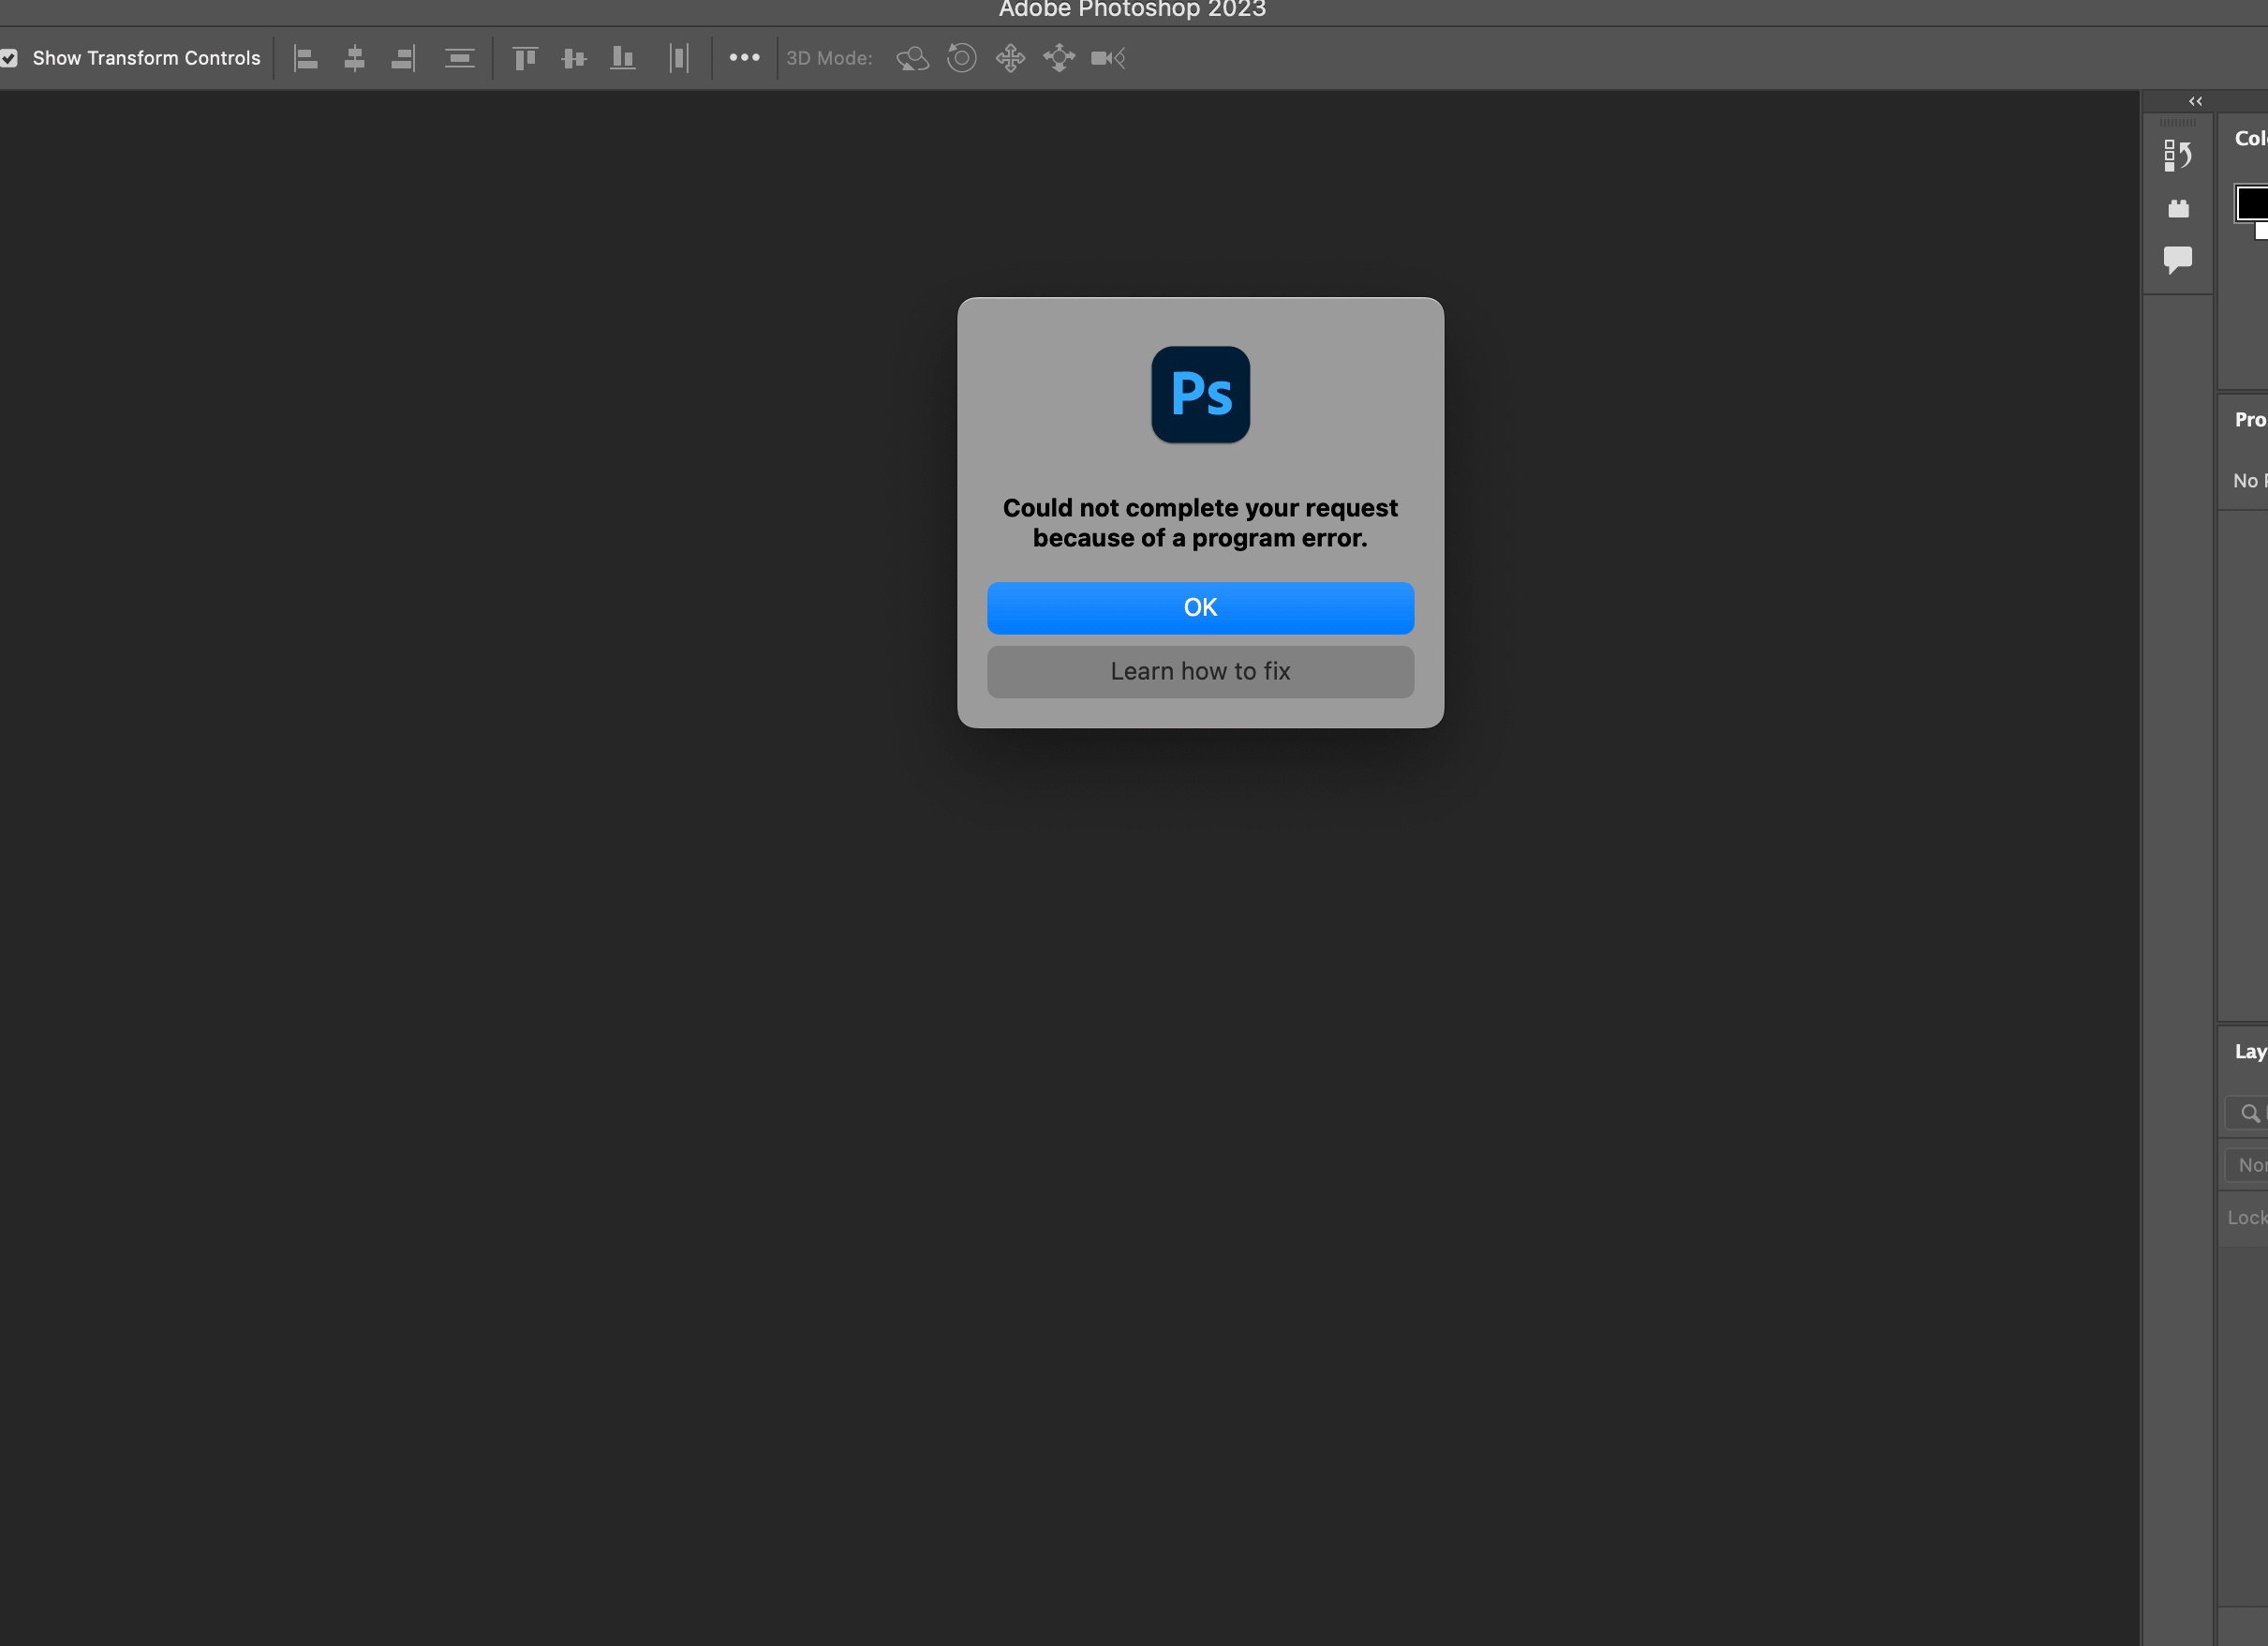Screen dimensions: 2268x1646
Task: Open the Comments panel icon
Action: (x=2177, y=261)
